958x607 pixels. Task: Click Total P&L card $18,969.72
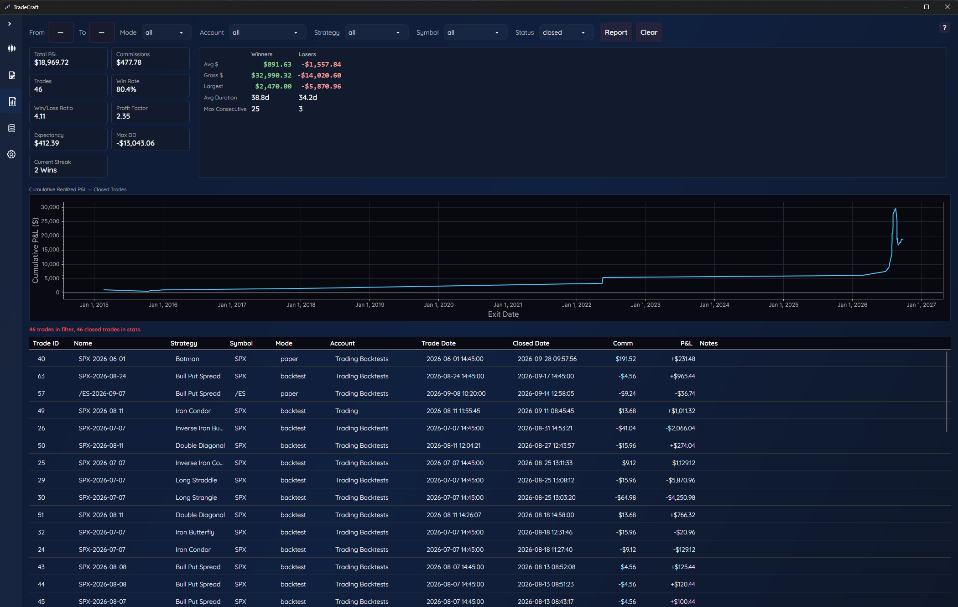point(68,58)
